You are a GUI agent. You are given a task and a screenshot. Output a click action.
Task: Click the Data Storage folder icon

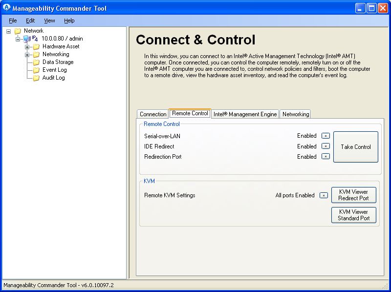[36, 63]
